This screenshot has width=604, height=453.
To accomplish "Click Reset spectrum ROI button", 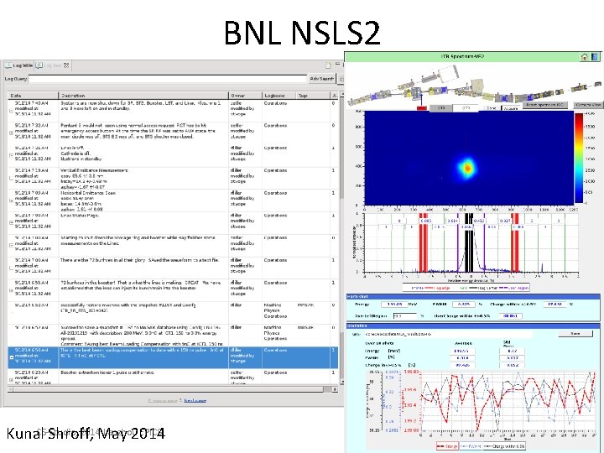I will tap(544, 105).
